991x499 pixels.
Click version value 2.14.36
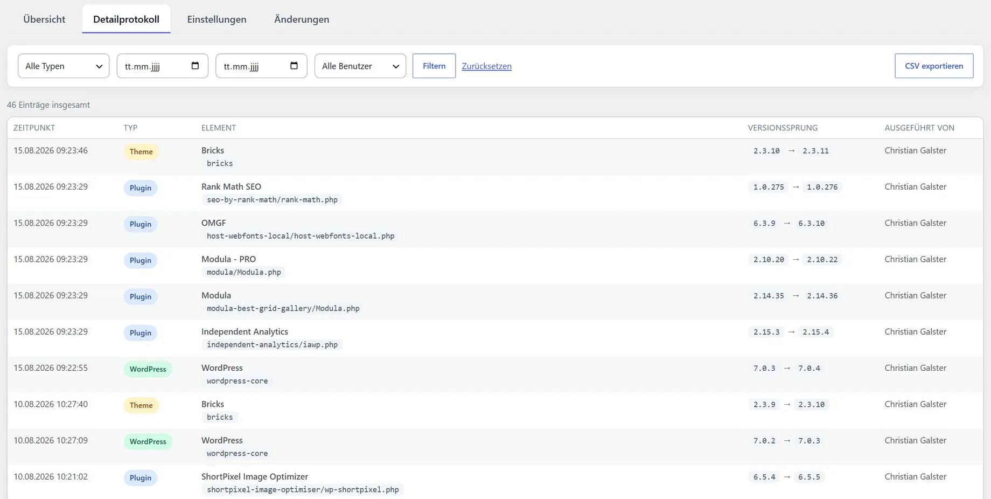point(822,296)
